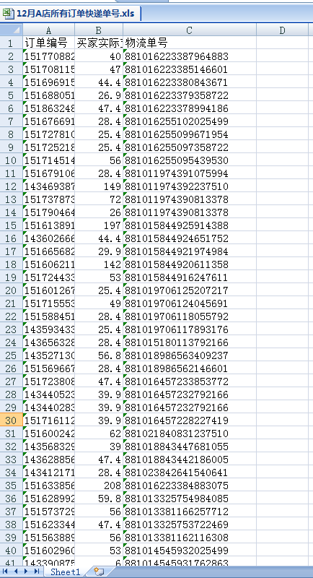Select column C header

point(190,30)
